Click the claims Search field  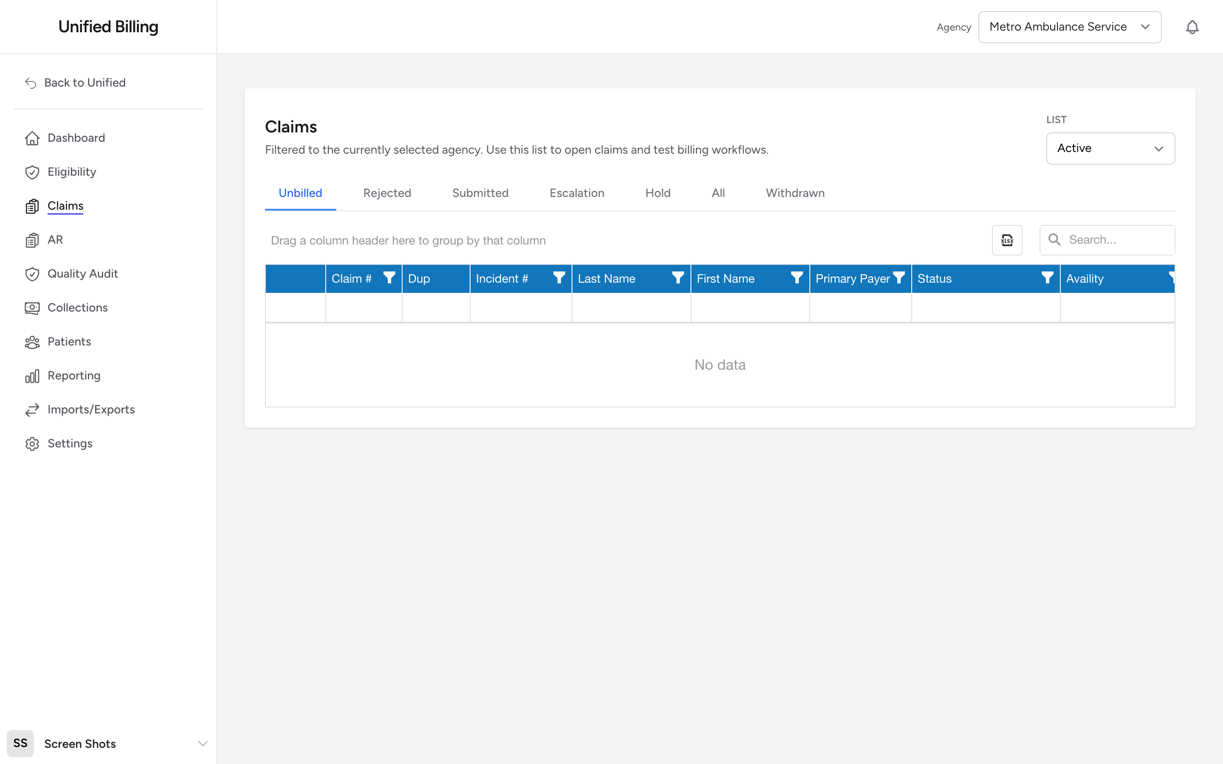click(1107, 240)
